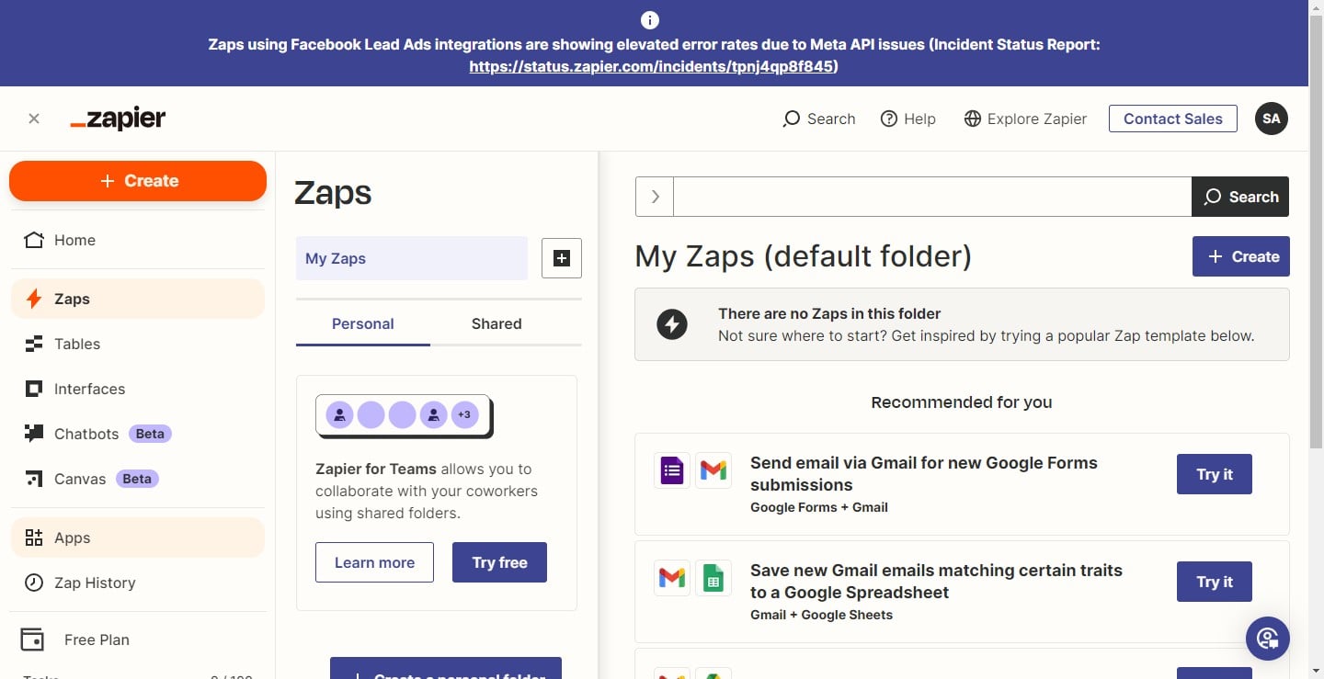Click the orange Create button
This screenshot has height=679, width=1324.
pos(138,181)
